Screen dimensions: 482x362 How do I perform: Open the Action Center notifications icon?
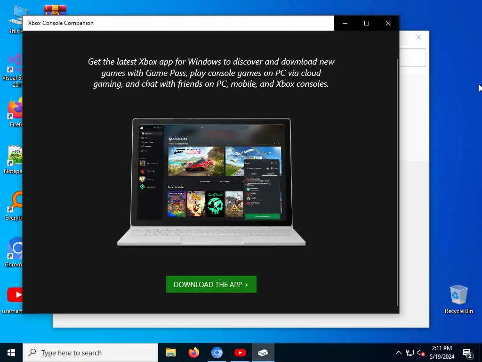467,353
